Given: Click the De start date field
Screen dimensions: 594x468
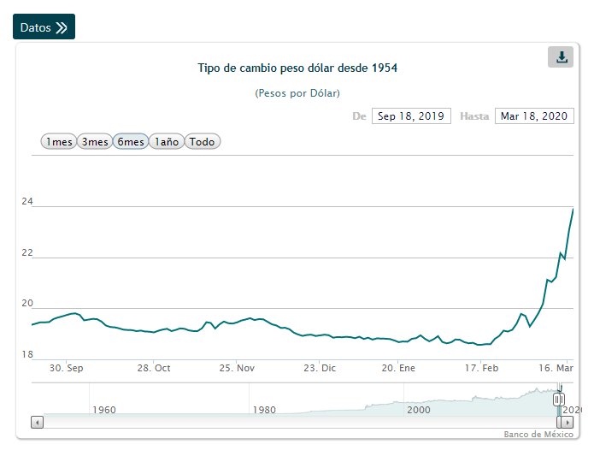Looking at the screenshot, I should tap(410, 116).
